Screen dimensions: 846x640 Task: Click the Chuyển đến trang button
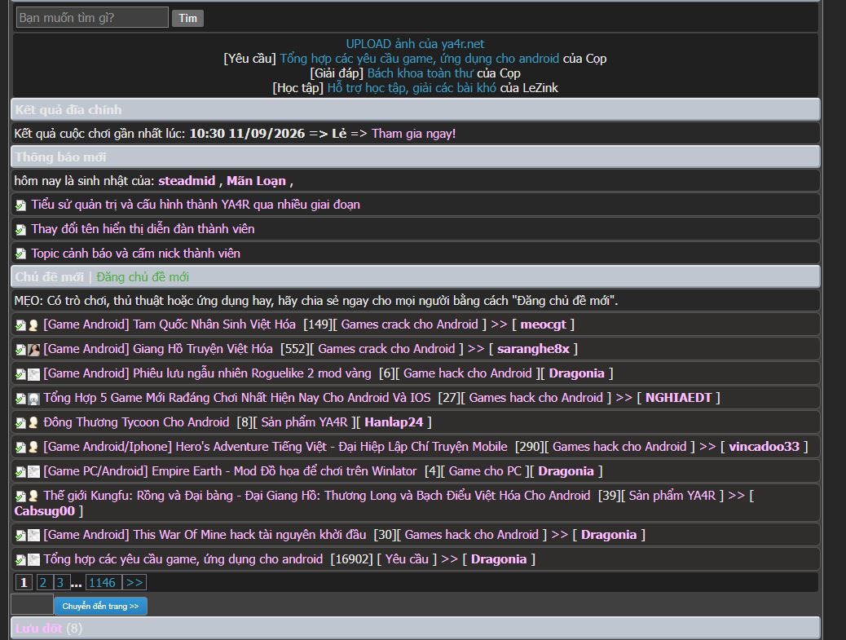coord(100,606)
